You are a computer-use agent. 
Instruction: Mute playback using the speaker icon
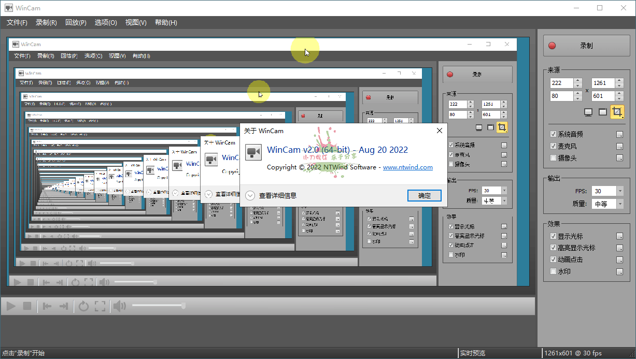(x=119, y=306)
